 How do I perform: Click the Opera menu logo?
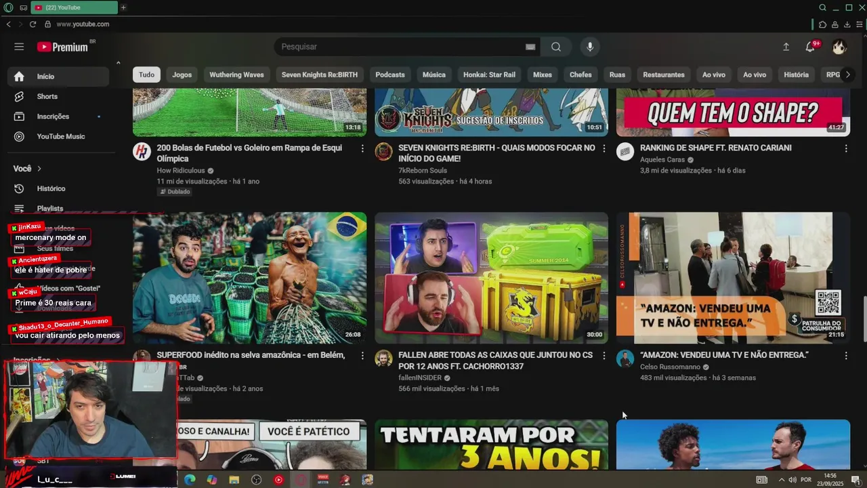pos(7,7)
